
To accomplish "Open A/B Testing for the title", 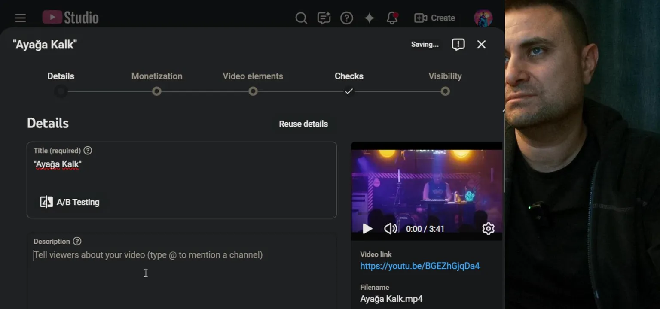I will pos(70,202).
